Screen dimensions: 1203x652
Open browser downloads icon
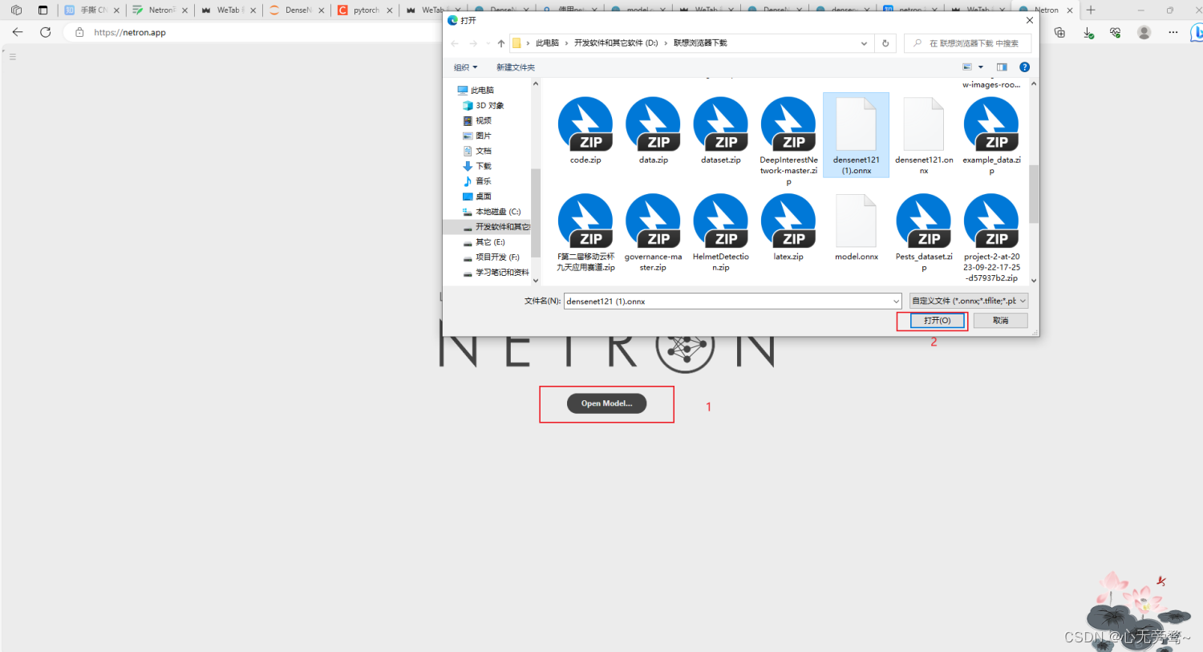pos(1088,32)
